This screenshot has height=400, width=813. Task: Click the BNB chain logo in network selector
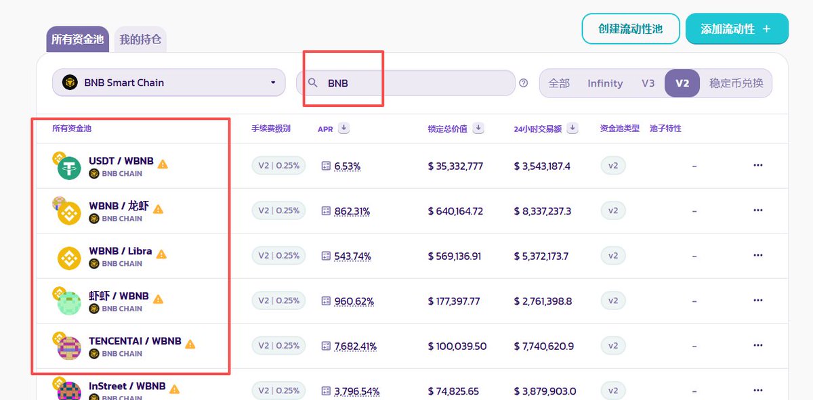[70, 83]
